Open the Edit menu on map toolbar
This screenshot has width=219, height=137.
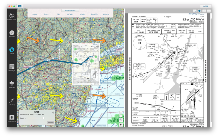coord(58,14)
